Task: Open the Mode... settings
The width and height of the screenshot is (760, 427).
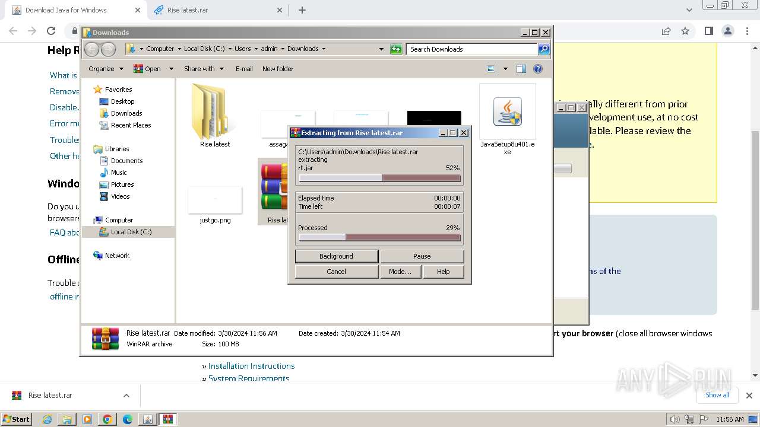Action: 400,272
